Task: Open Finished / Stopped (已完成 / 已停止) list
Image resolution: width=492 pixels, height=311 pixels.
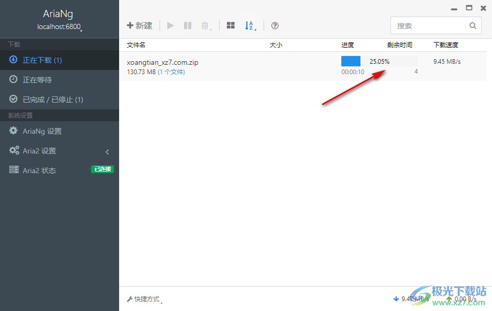Action: [60, 100]
